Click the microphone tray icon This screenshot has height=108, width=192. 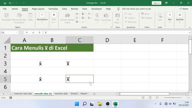[160, 104]
